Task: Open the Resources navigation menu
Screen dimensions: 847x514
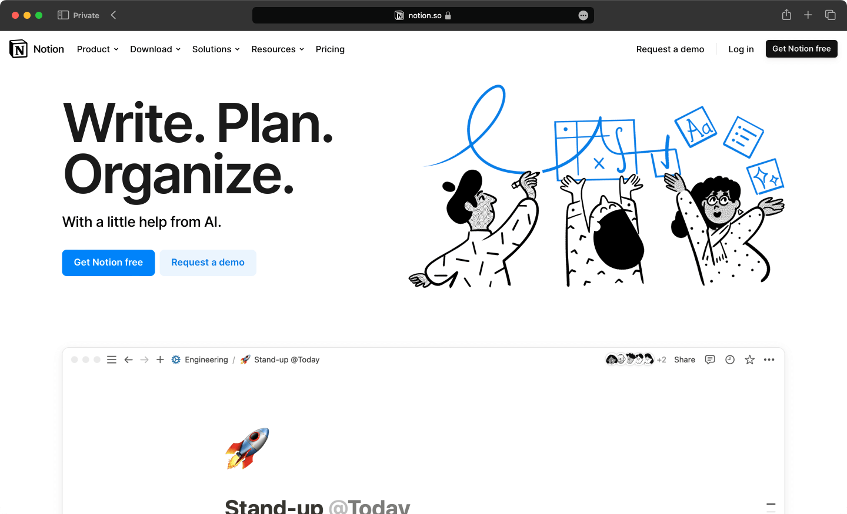Action: tap(278, 49)
